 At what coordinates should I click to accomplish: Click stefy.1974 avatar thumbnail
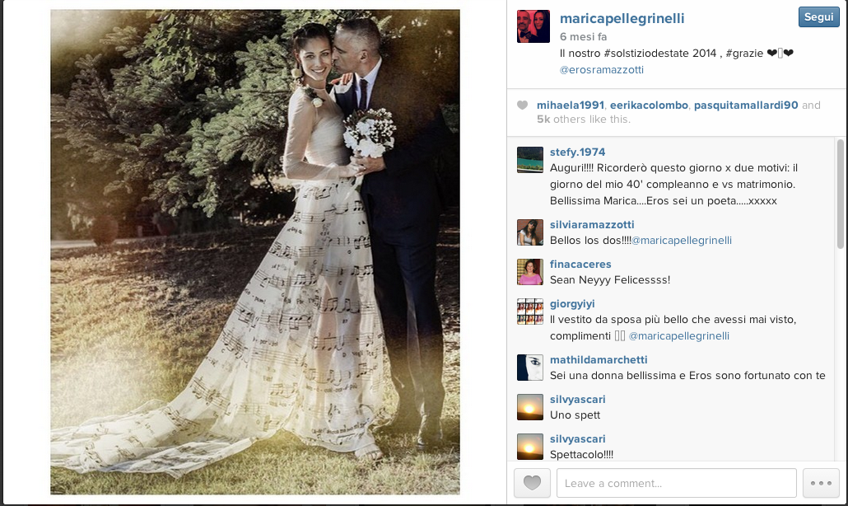click(x=530, y=160)
